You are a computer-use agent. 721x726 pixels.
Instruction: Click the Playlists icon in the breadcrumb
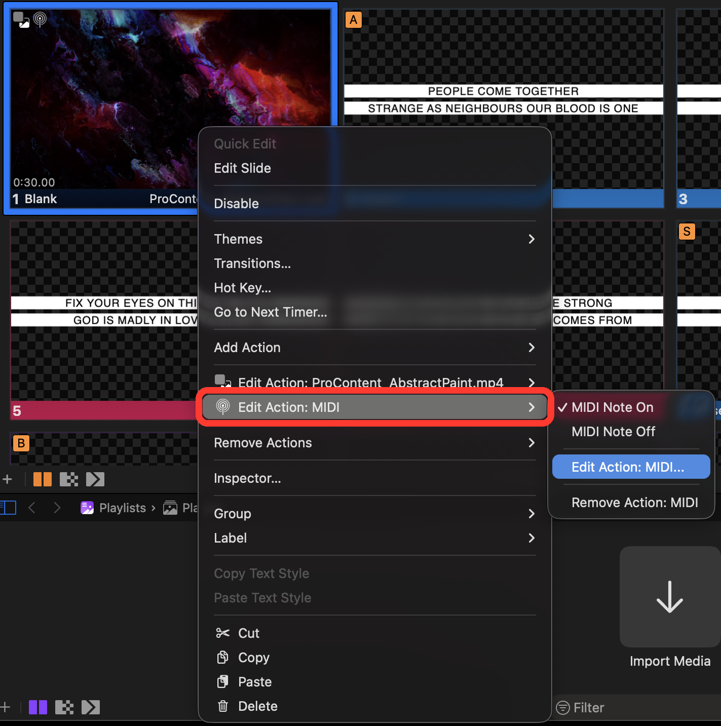click(87, 508)
